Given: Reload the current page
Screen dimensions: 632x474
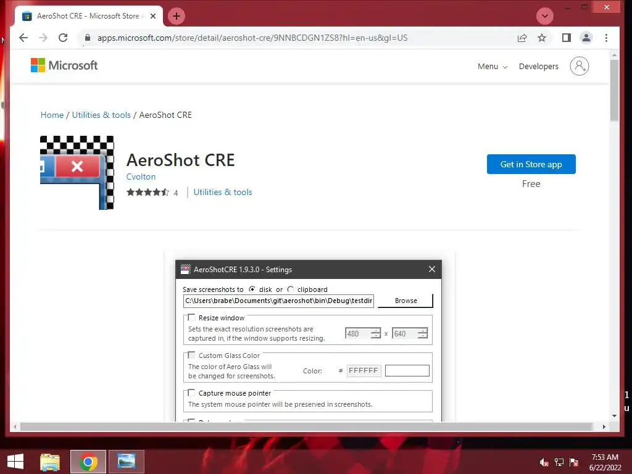Looking at the screenshot, I should (63, 38).
